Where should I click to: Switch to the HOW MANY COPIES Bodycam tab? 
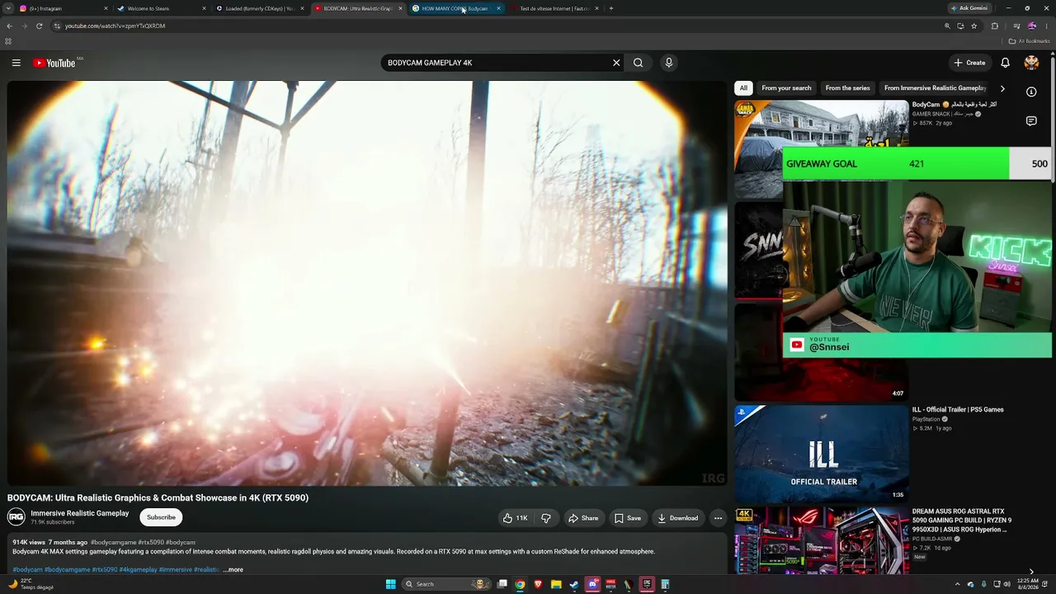456,8
